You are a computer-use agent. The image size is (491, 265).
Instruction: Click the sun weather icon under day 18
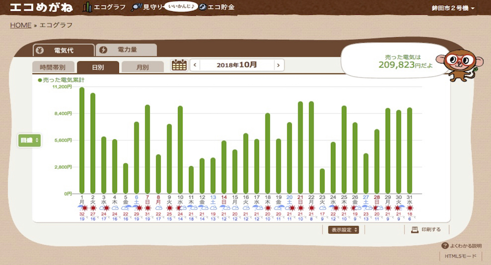pos(268,208)
